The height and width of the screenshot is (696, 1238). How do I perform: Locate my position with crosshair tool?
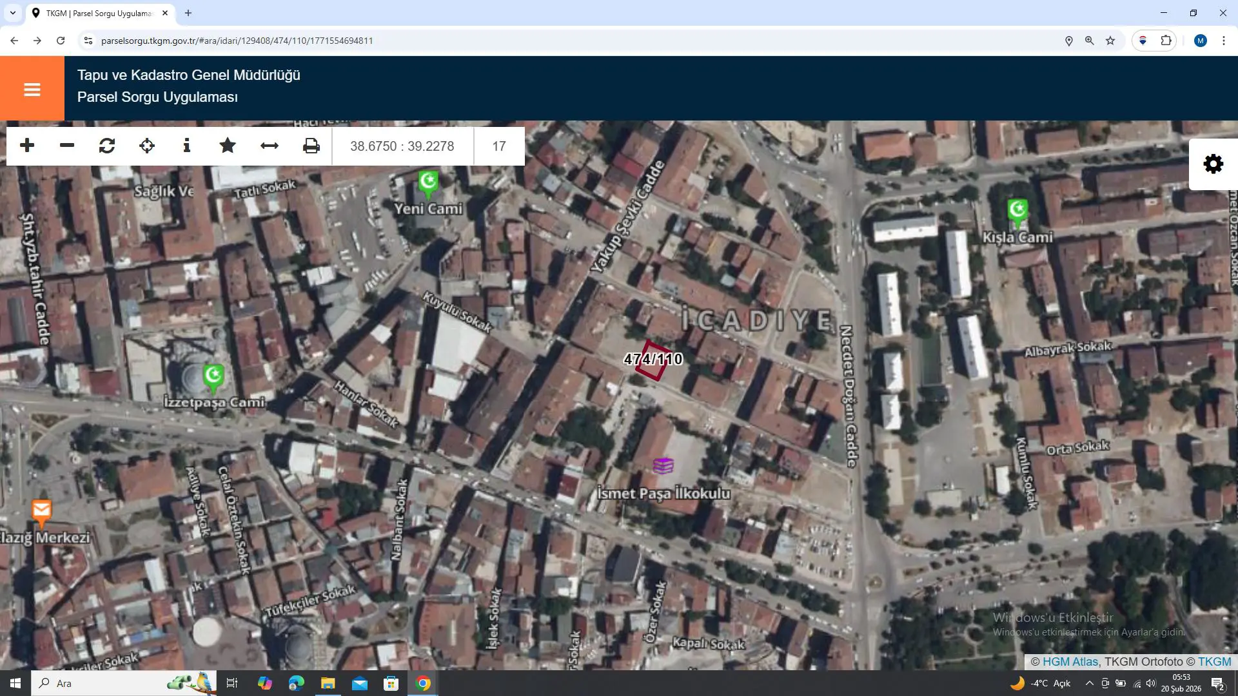[x=147, y=146]
